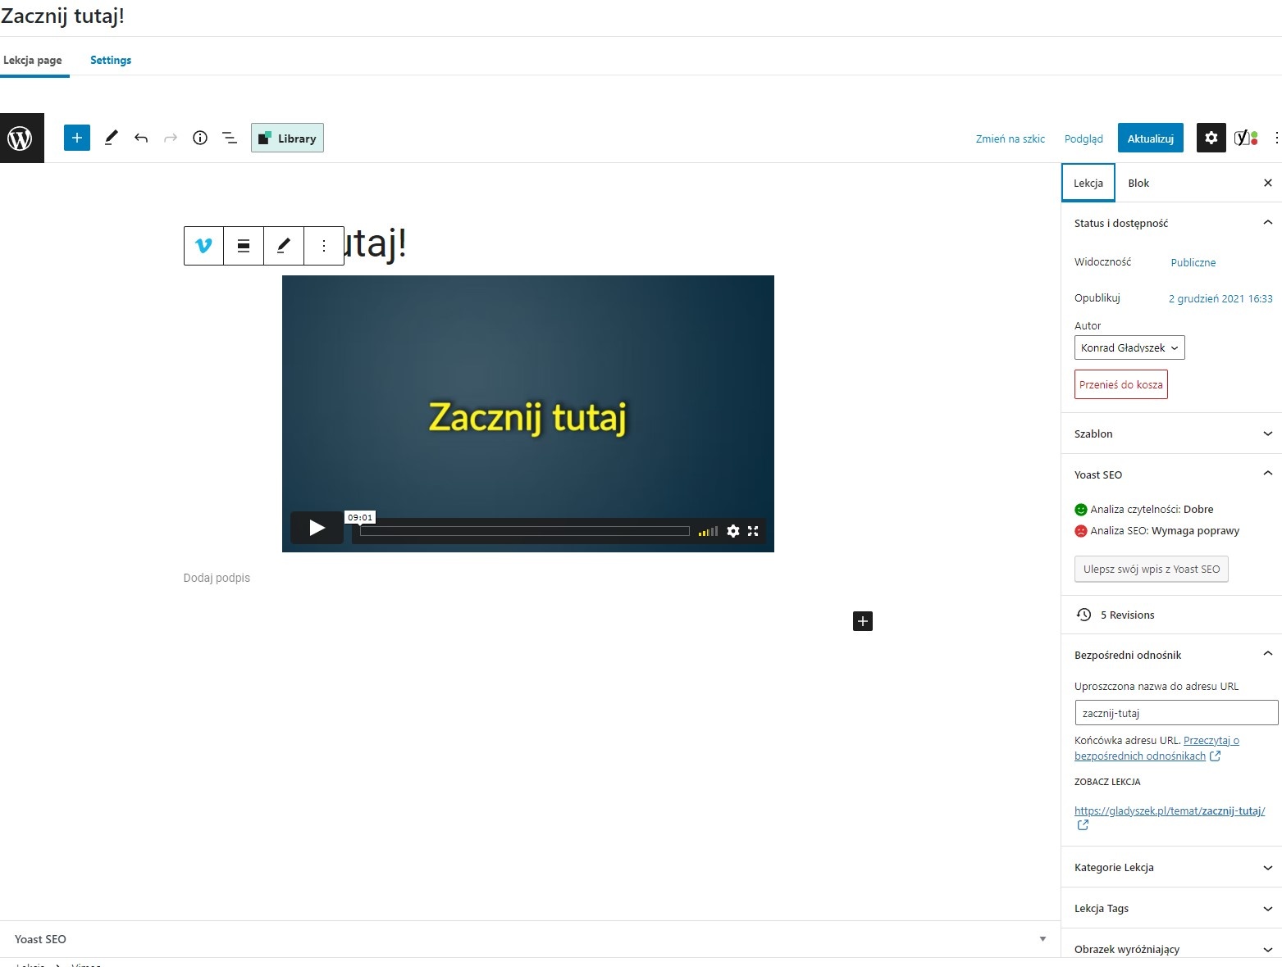1282x967 pixels.
Task: Edit publish date 2 grudzień 2021
Action: [1220, 298]
